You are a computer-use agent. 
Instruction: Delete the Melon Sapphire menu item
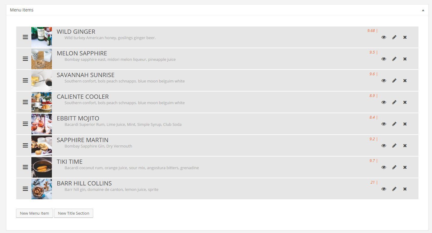click(405, 59)
